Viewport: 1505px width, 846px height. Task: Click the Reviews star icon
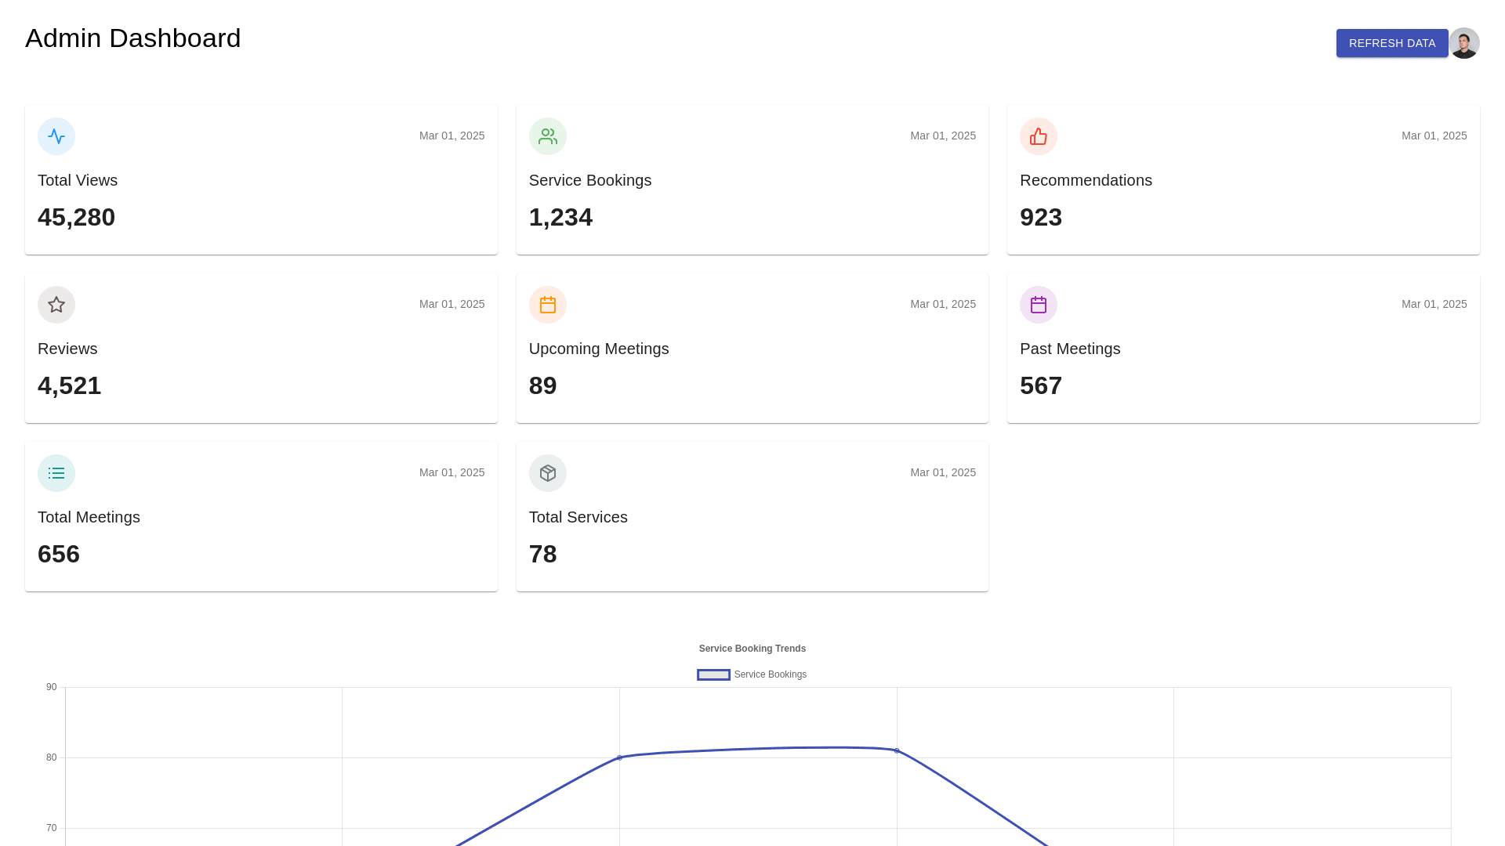coord(56,305)
